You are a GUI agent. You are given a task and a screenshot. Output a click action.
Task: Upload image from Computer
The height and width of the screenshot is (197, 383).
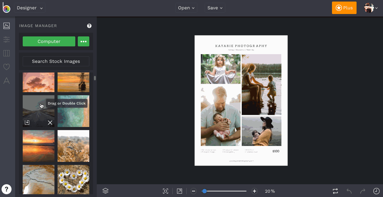[x=49, y=41]
